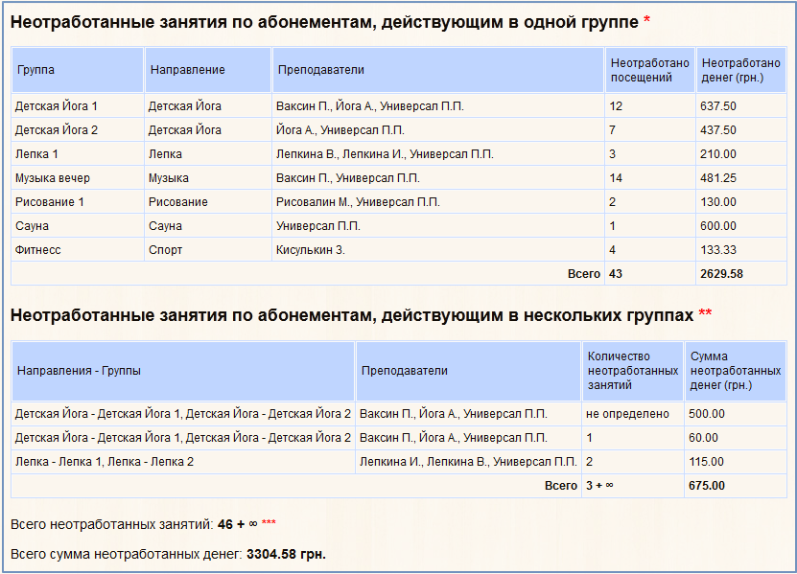The image size is (797, 574).
Task: Click the second table's total 675.00
Action: click(707, 486)
